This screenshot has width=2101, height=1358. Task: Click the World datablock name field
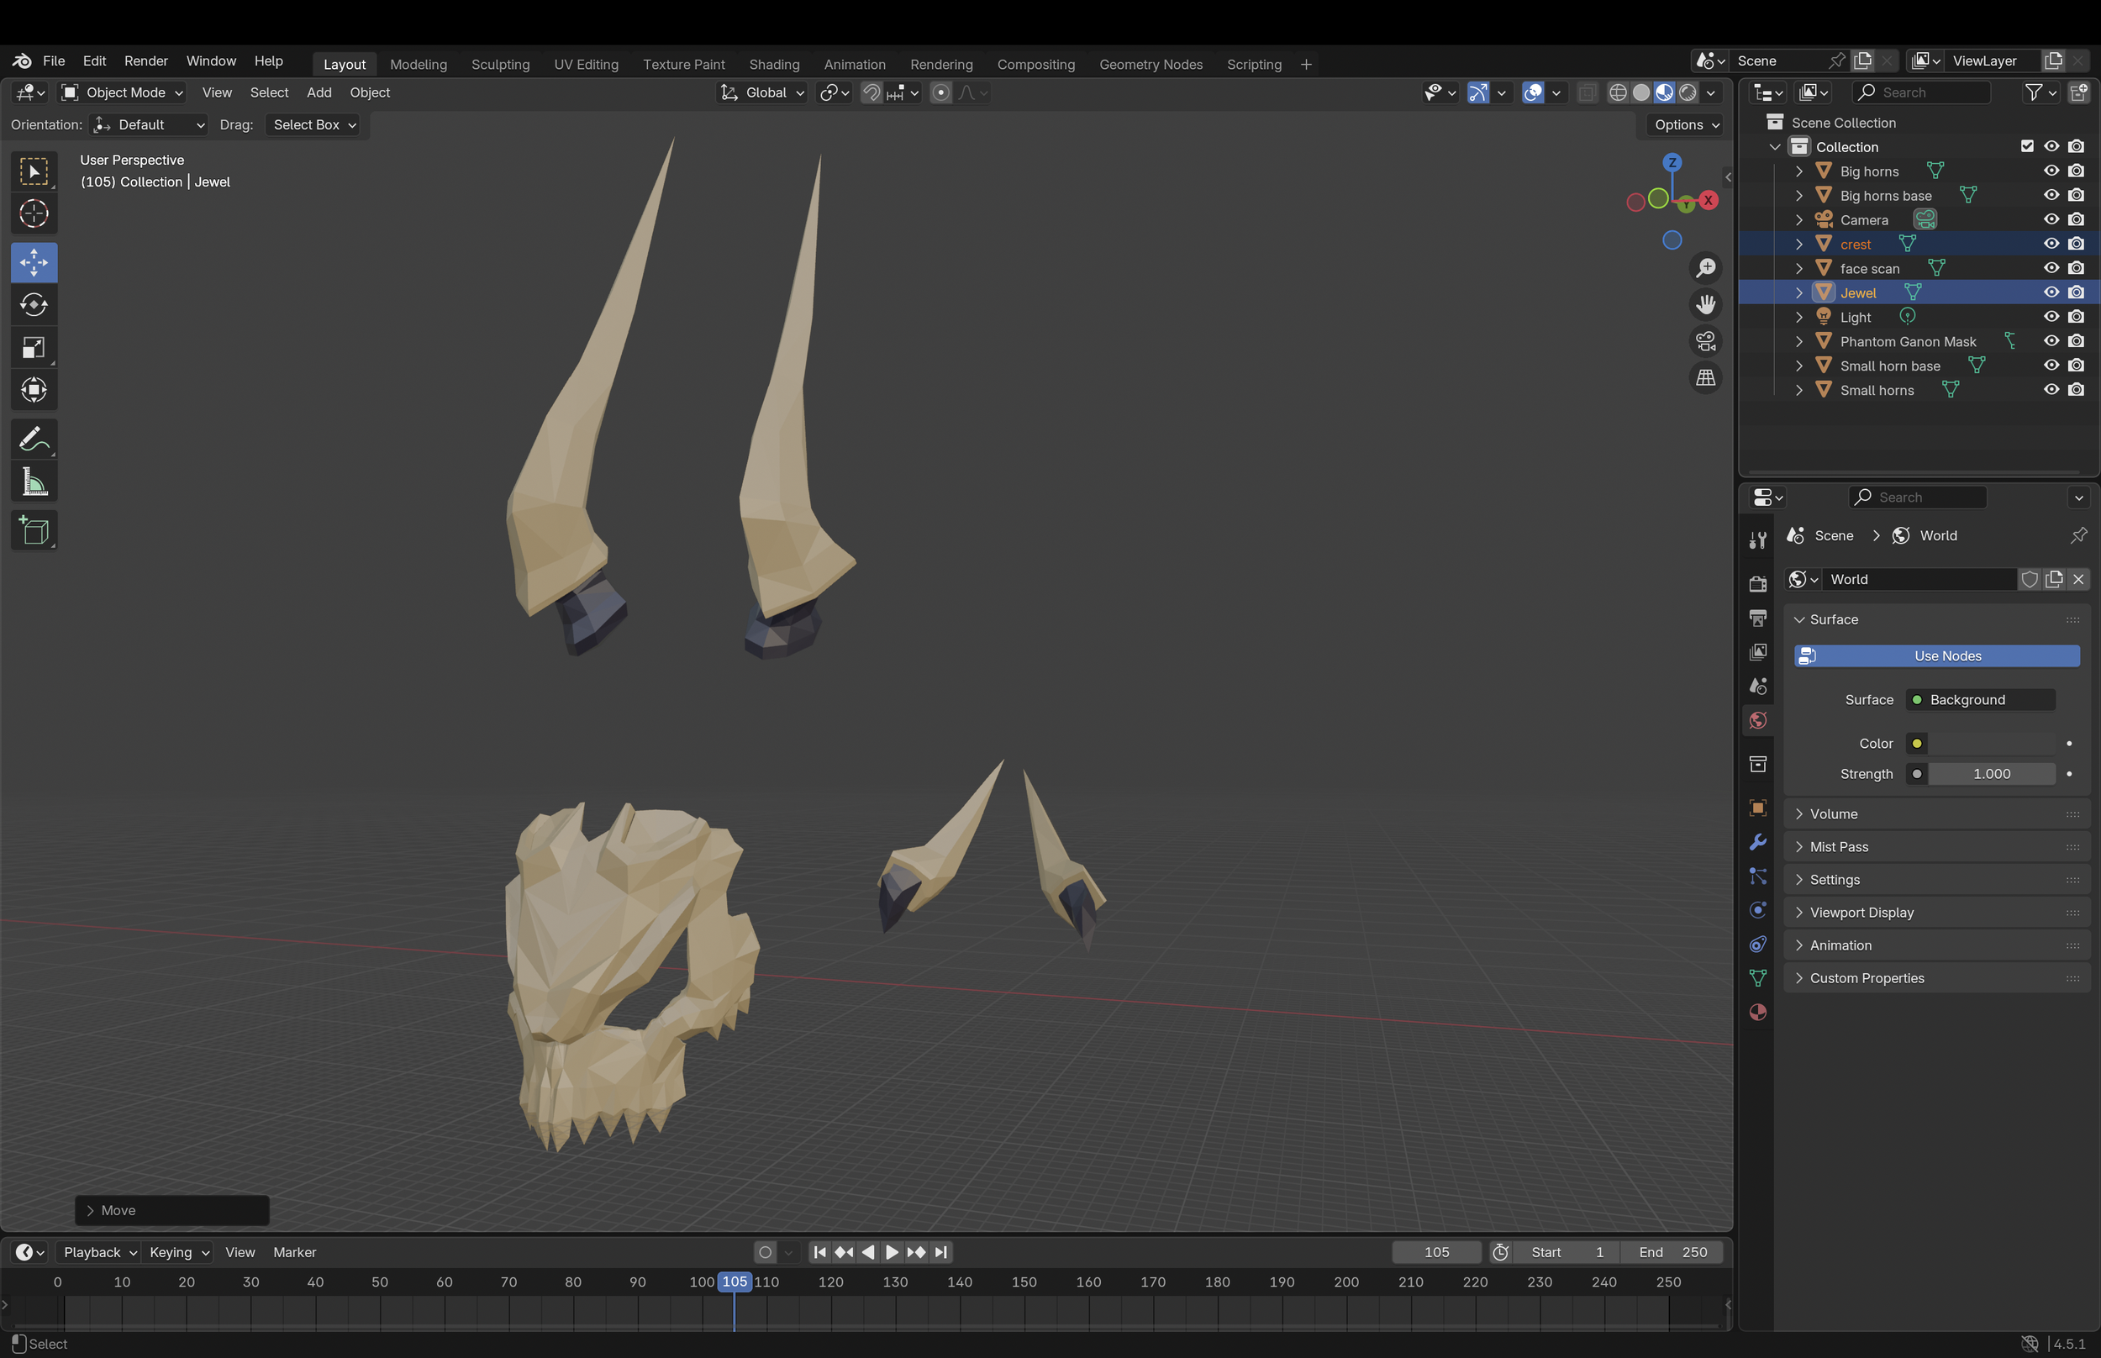pyautogui.click(x=1919, y=579)
